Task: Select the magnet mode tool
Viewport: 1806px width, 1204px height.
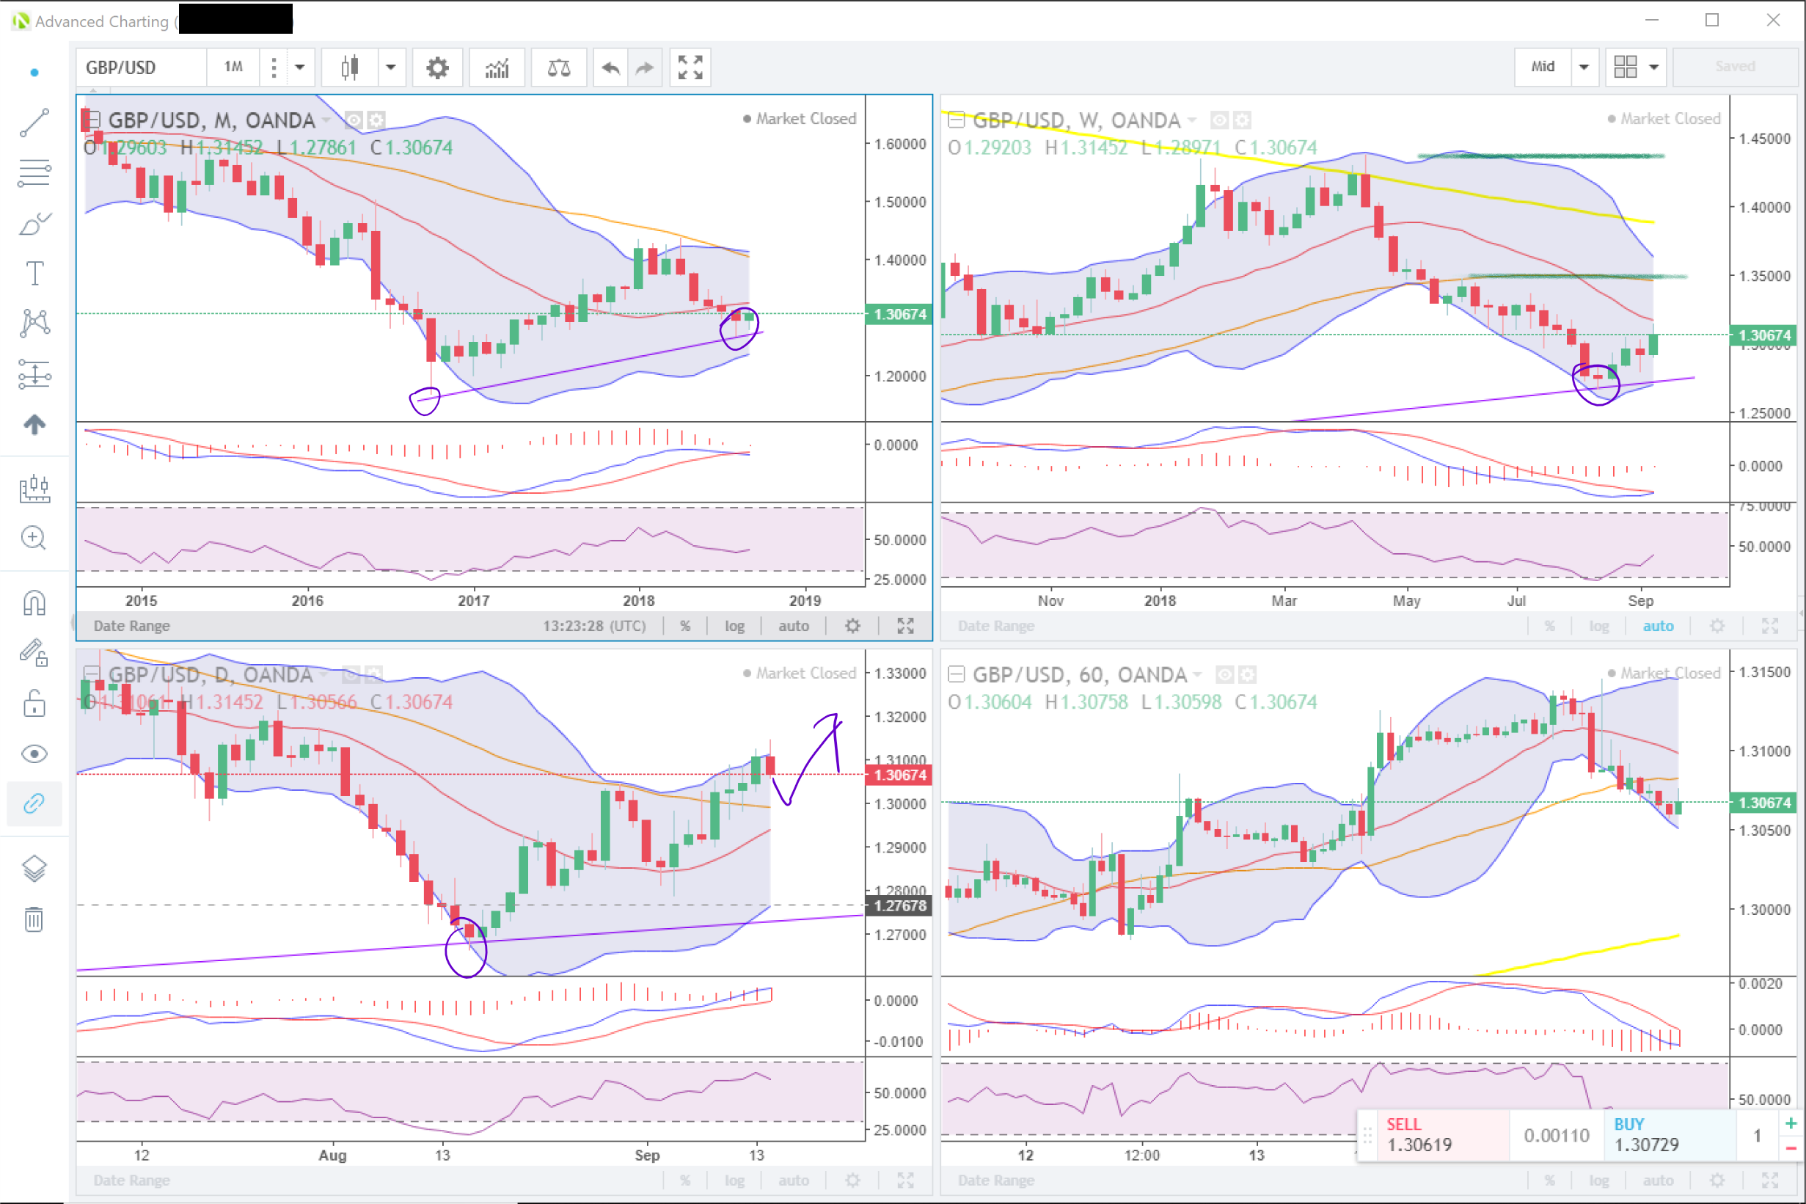Action: point(34,604)
